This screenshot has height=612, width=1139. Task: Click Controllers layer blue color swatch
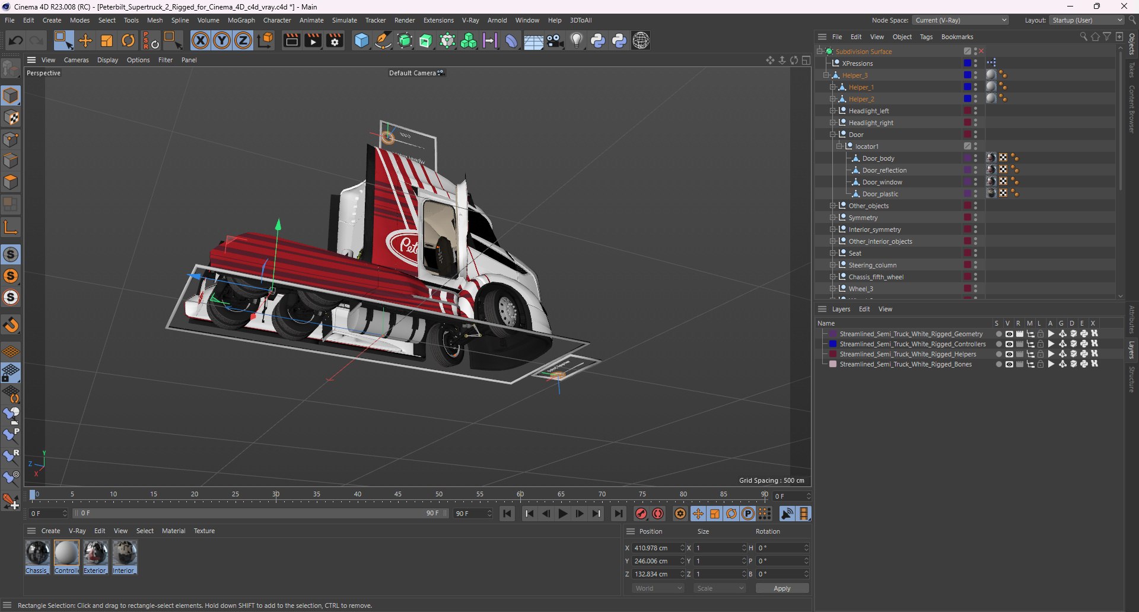click(833, 344)
